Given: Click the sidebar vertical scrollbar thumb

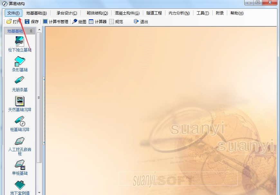Looking at the screenshot, I should 39,98.
